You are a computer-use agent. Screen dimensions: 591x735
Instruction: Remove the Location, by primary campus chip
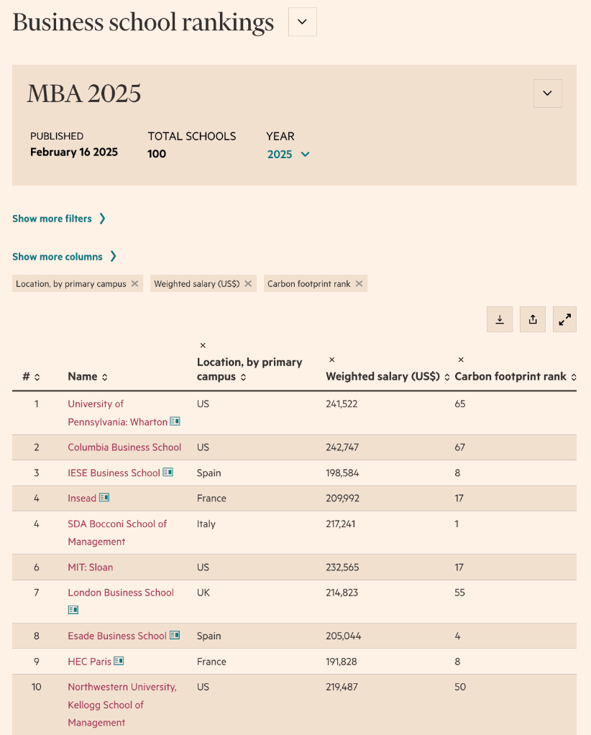coord(134,284)
